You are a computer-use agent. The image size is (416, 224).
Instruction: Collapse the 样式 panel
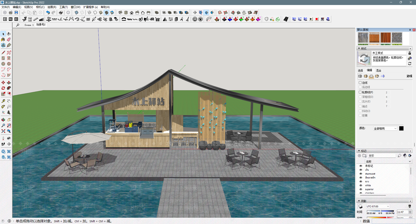(x=359, y=48)
